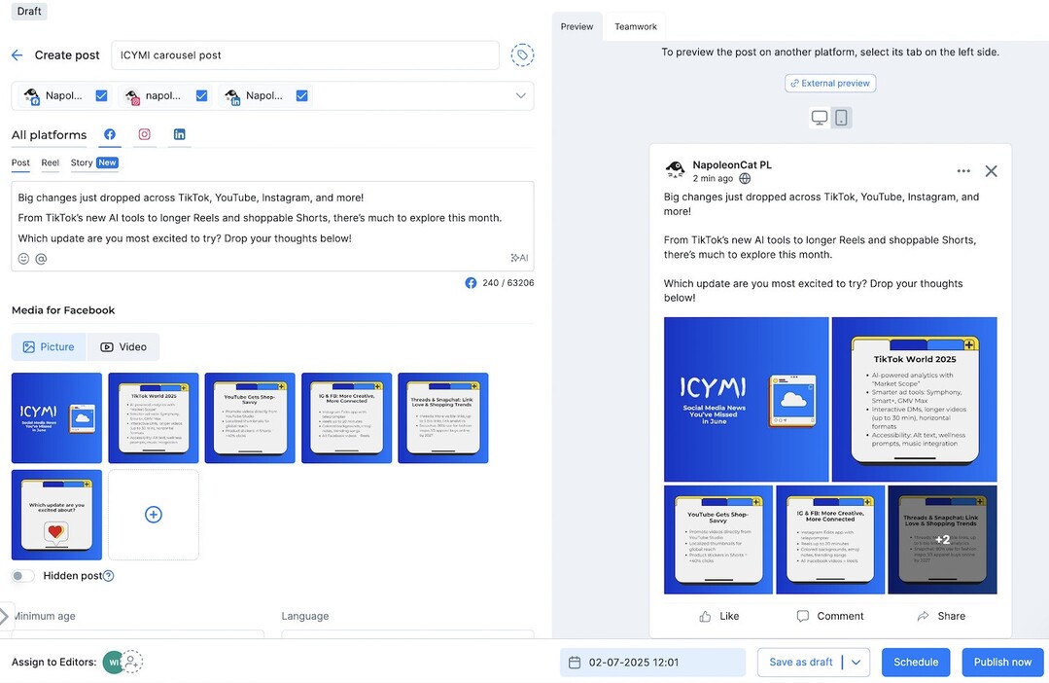Viewport: 1049px width, 683px height.
Task: Click the Schedule button
Action: [x=916, y=663]
